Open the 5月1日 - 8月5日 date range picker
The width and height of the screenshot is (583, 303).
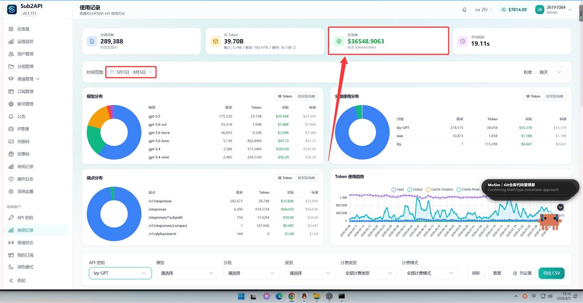pyautogui.click(x=131, y=72)
